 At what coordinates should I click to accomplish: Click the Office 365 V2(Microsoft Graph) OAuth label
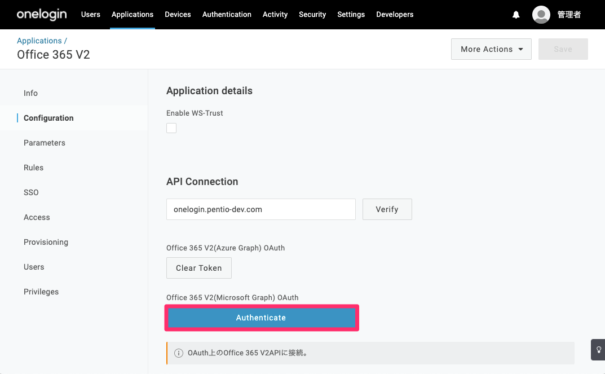click(x=232, y=298)
